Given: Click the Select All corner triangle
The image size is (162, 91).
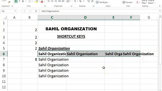Looking at the screenshot, I should click(x=5, y=17).
